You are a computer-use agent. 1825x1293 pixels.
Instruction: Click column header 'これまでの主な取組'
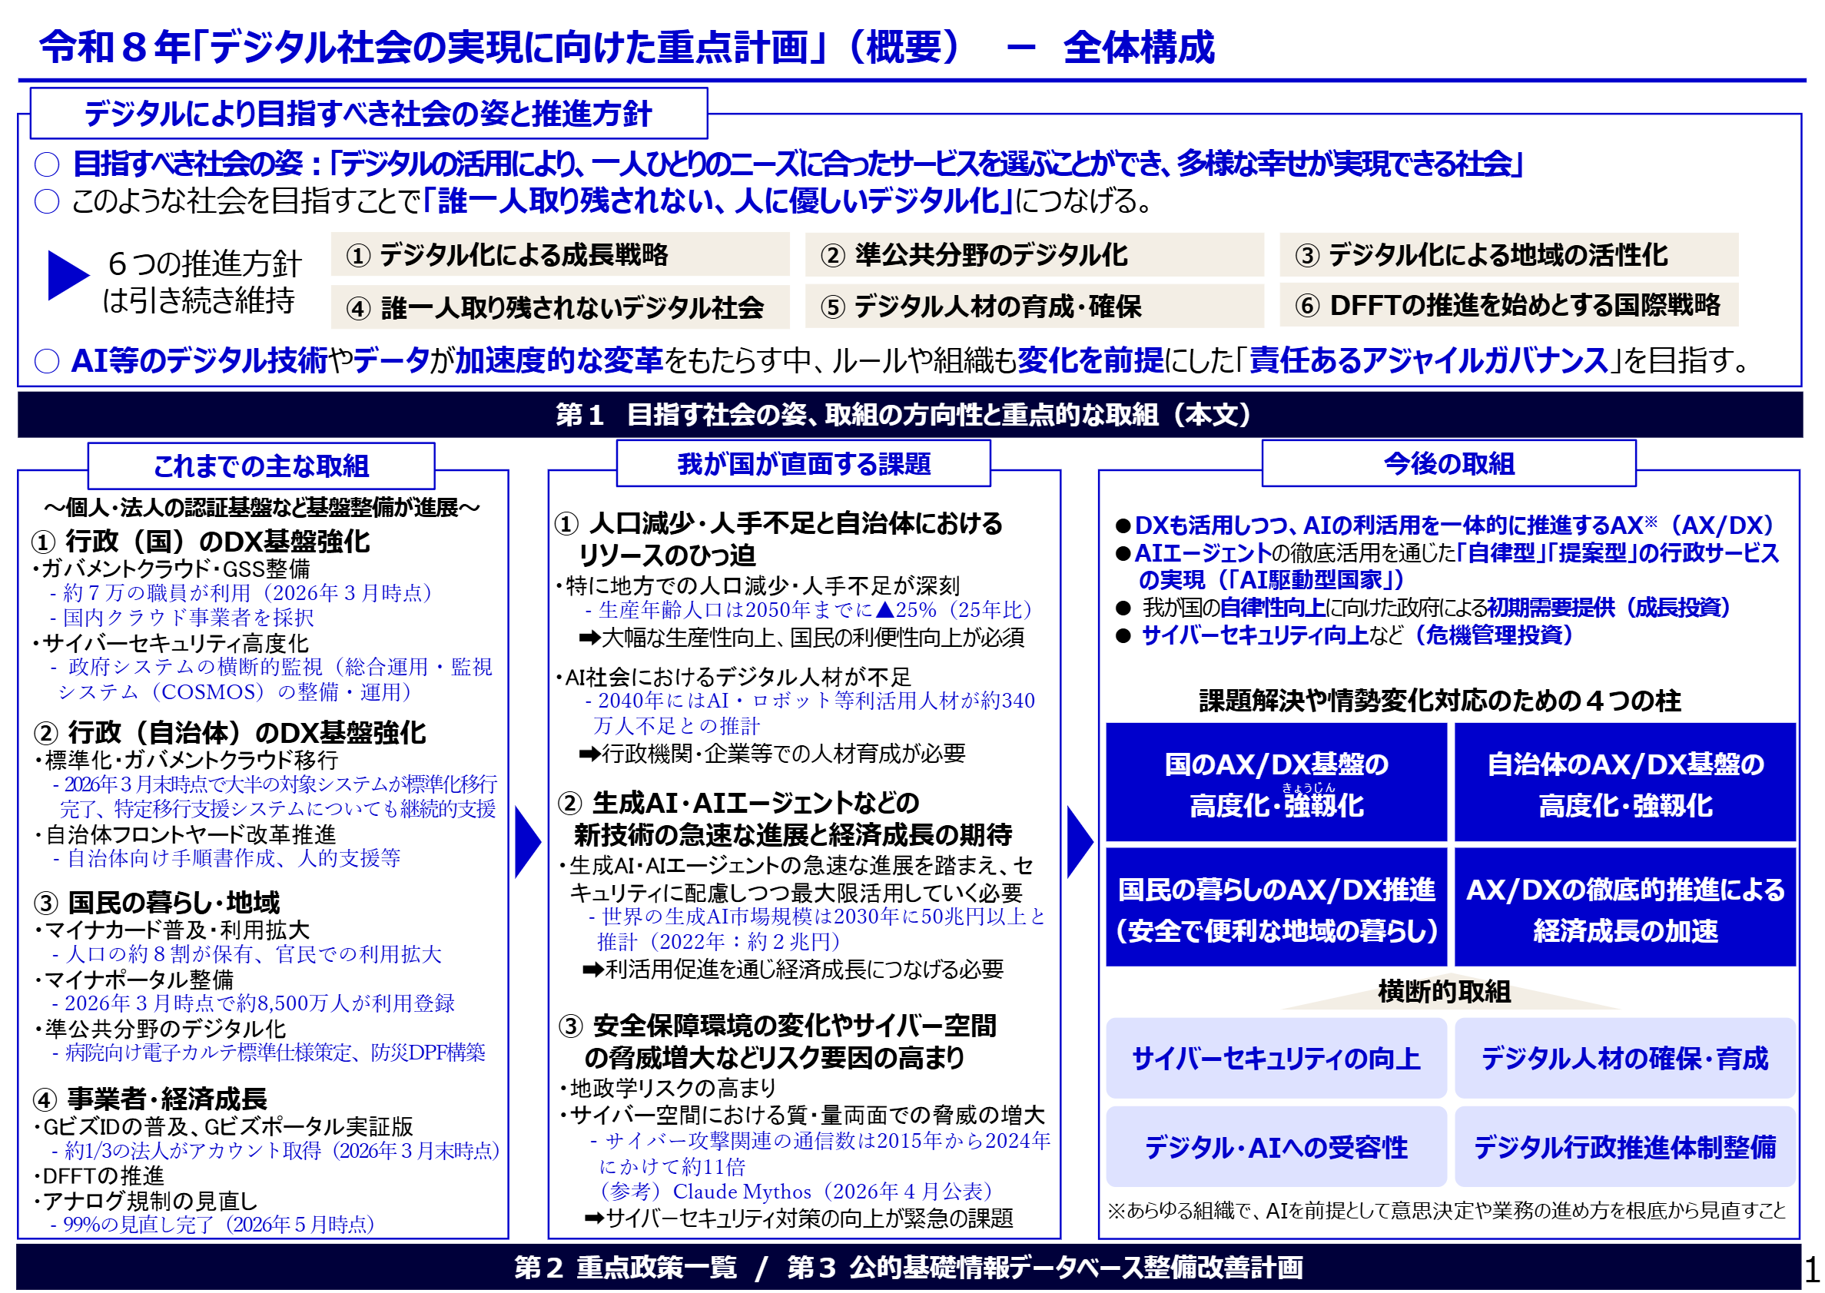pyautogui.click(x=261, y=466)
